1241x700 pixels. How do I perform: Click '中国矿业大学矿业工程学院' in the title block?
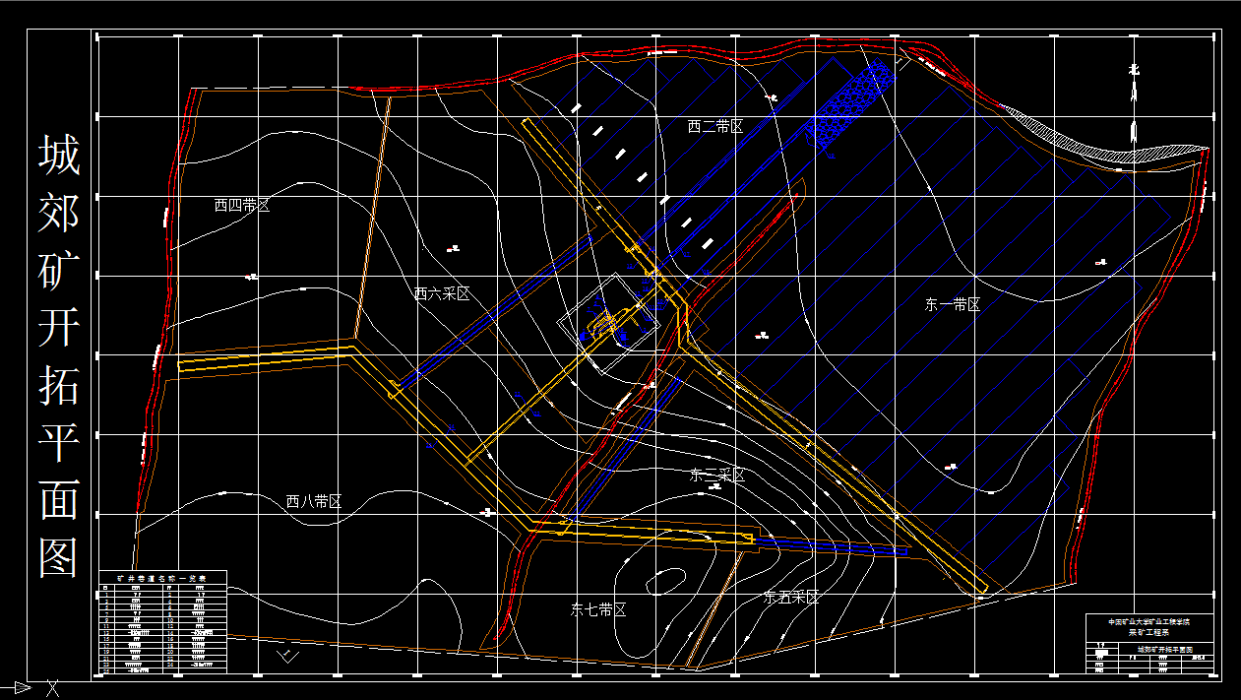click(1149, 622)
